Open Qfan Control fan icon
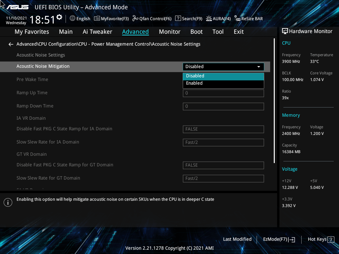Image resolution: width=339 pixels, height=254 pixels. [135, 19]
